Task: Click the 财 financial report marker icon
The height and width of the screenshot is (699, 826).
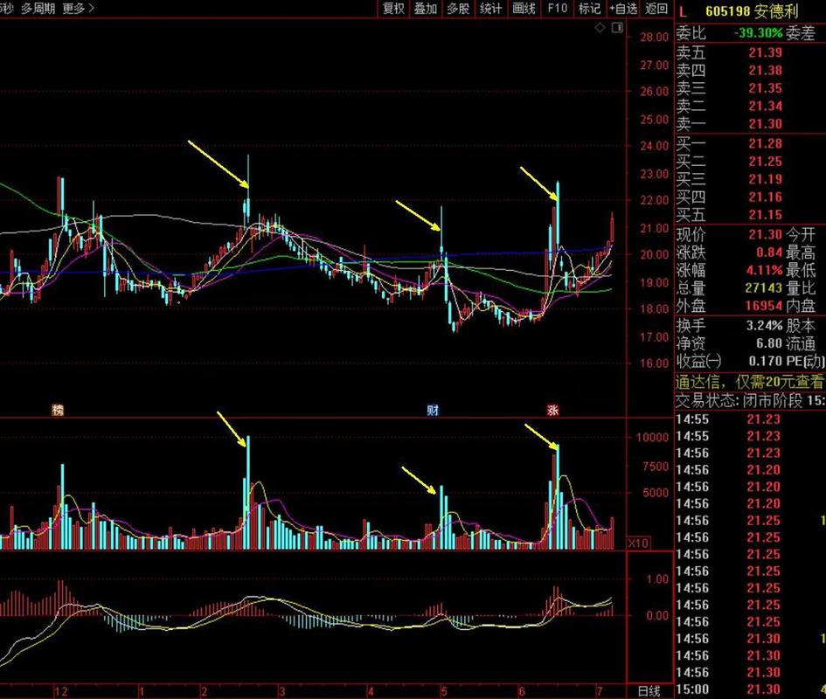Action: point(432,410)
